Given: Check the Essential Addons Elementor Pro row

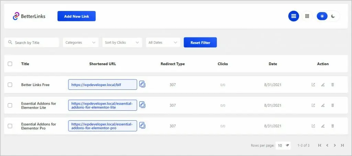Looking at the screenshot, I should pyautogui.click(x=10, y=126).
